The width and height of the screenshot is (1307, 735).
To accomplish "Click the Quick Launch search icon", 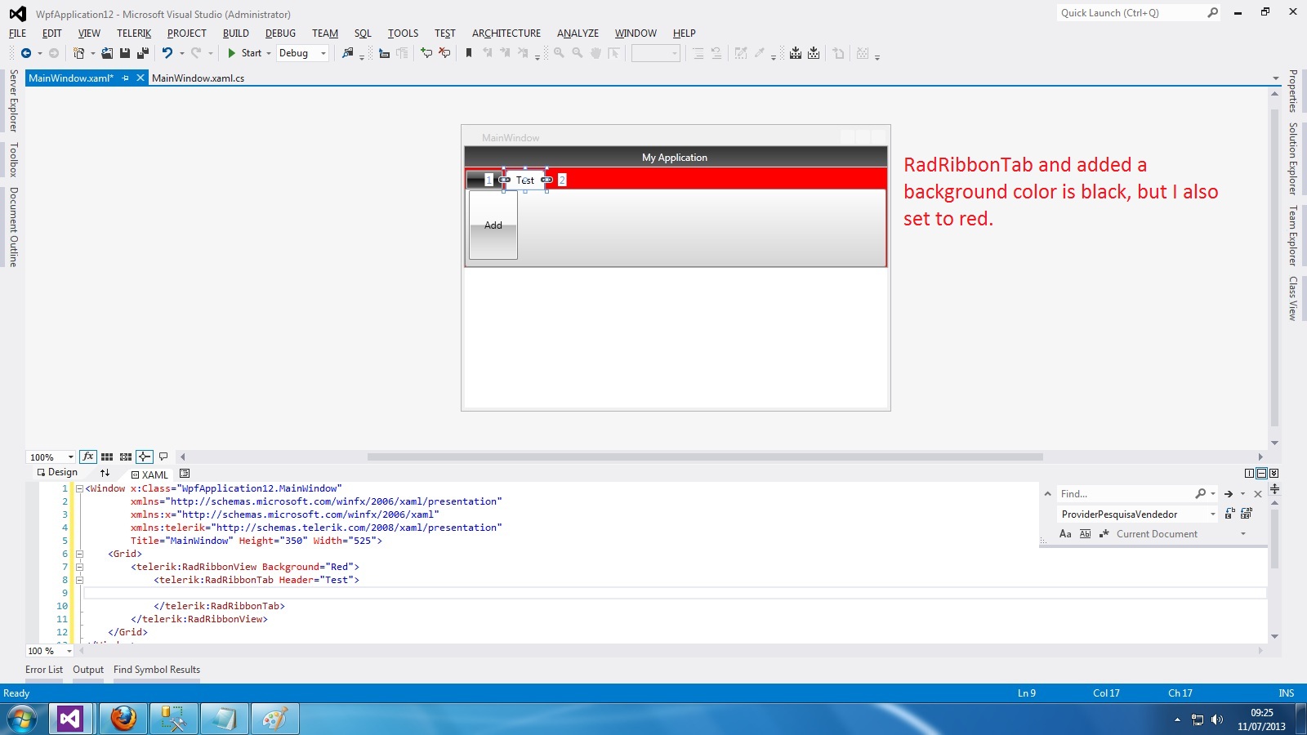I will click(x=1212, y=12).
